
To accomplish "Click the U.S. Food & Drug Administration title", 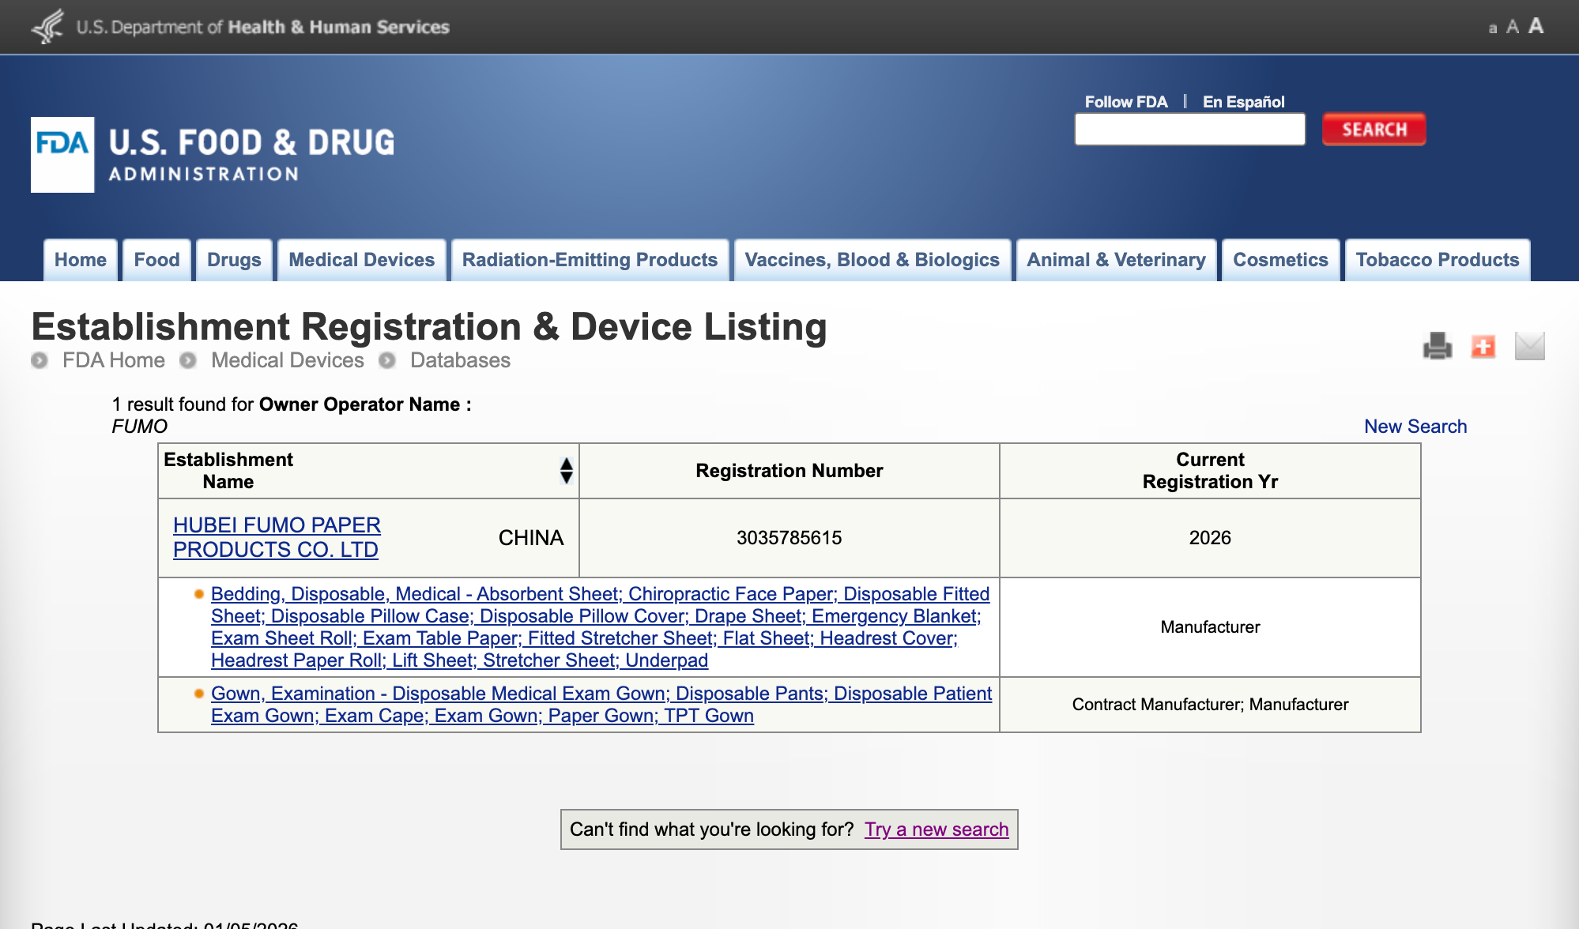I will pos(251,155).
